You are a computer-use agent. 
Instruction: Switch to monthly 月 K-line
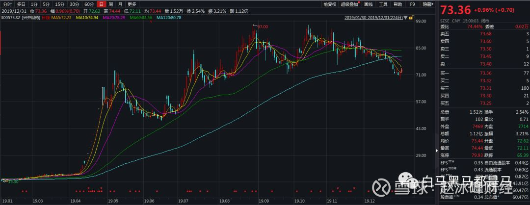tap(120, 4)
